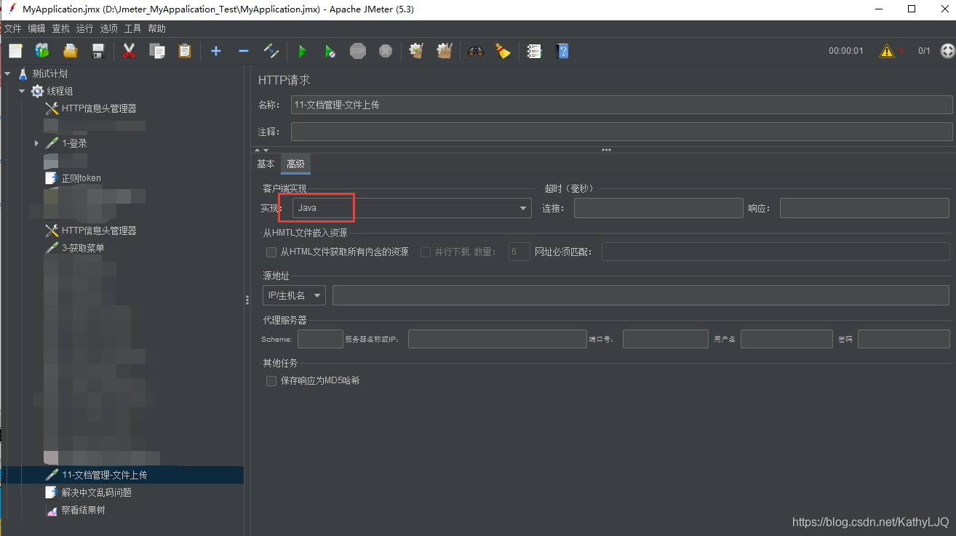Open the 工具 menu
Image resolution: width=956 pixels, height=536 pixels.
click(132, 28)
